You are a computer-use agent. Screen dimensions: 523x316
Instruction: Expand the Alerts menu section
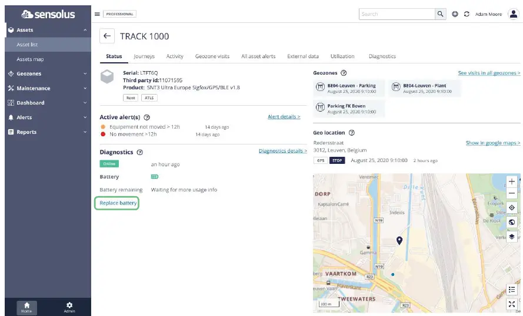(48, 117)
